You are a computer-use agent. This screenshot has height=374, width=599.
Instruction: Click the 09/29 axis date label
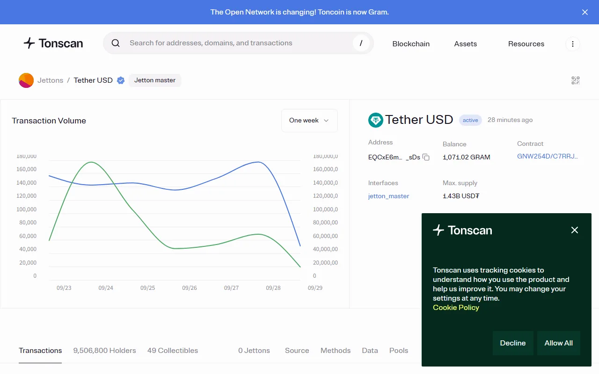click(x=315, y=288)
